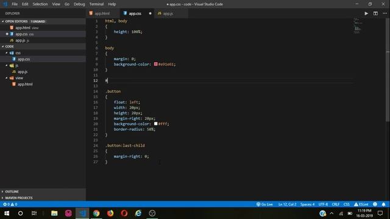Split the editor with the split icon

coord(375,13)
